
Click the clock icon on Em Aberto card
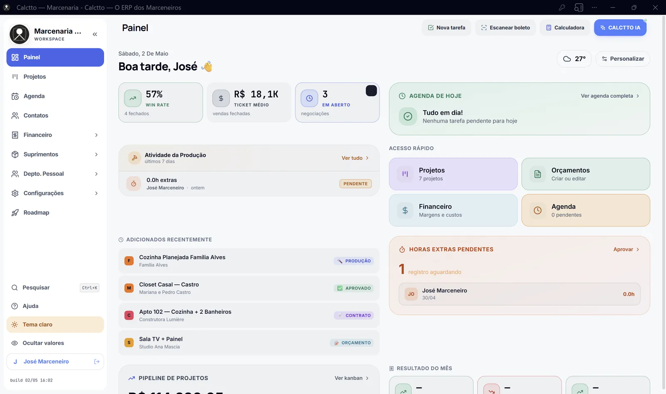[309, 99]
